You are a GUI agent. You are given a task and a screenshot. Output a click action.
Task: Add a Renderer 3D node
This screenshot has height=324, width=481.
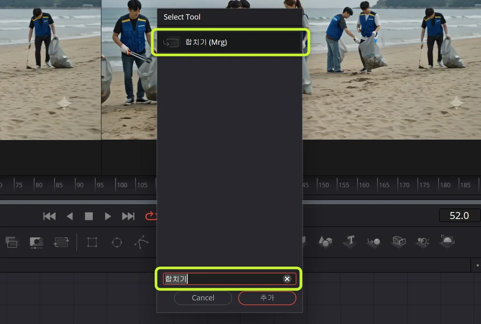click(x=447, y=241)
